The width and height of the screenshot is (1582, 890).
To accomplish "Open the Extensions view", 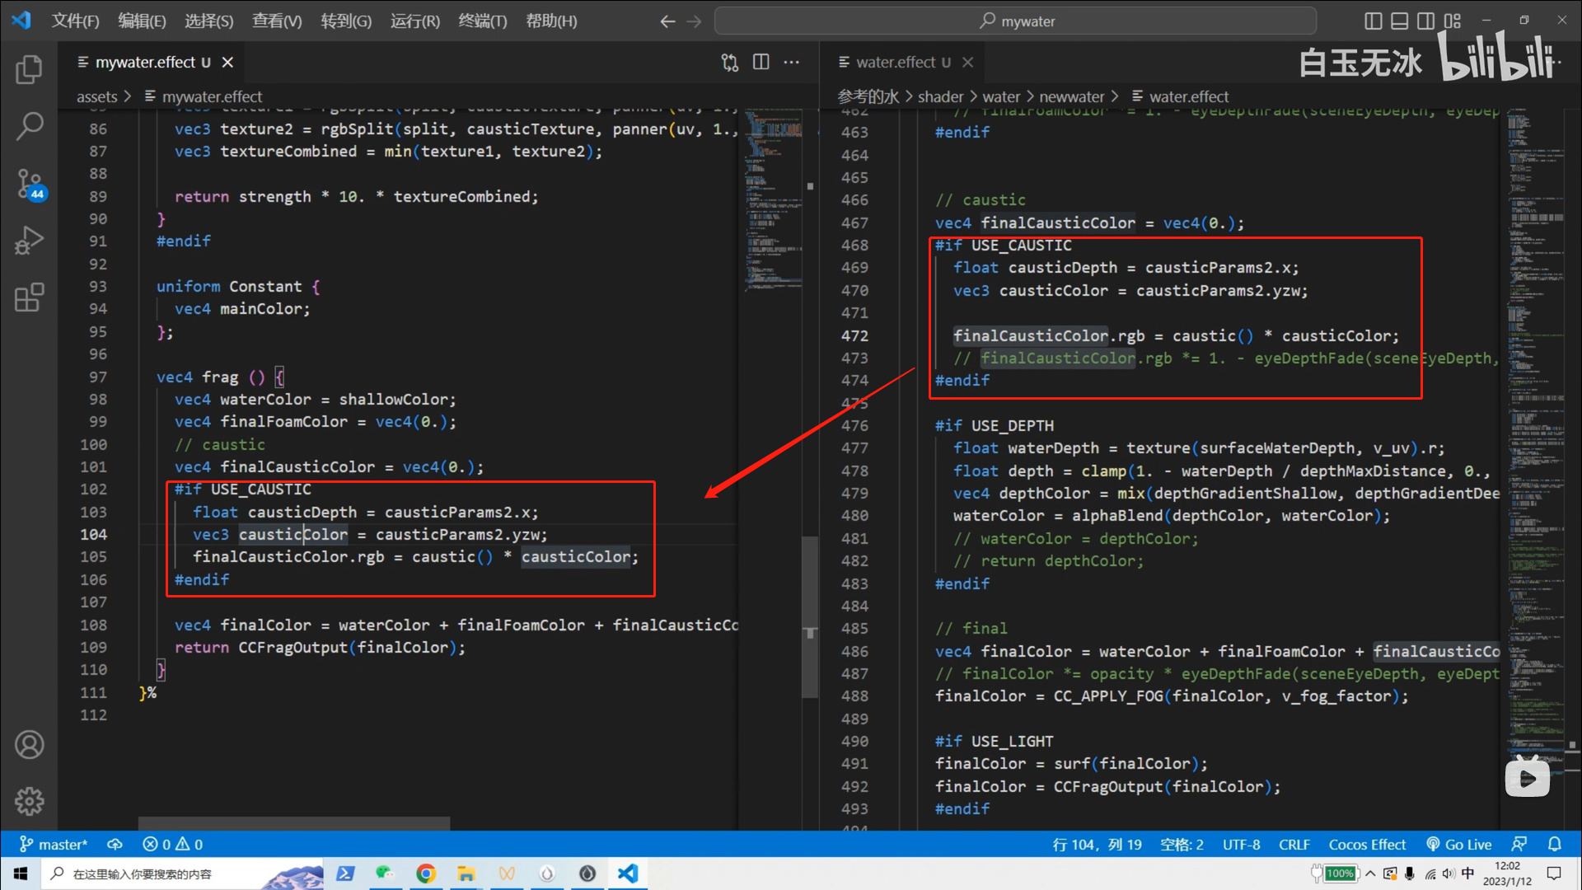I will (x=29, y=297).
